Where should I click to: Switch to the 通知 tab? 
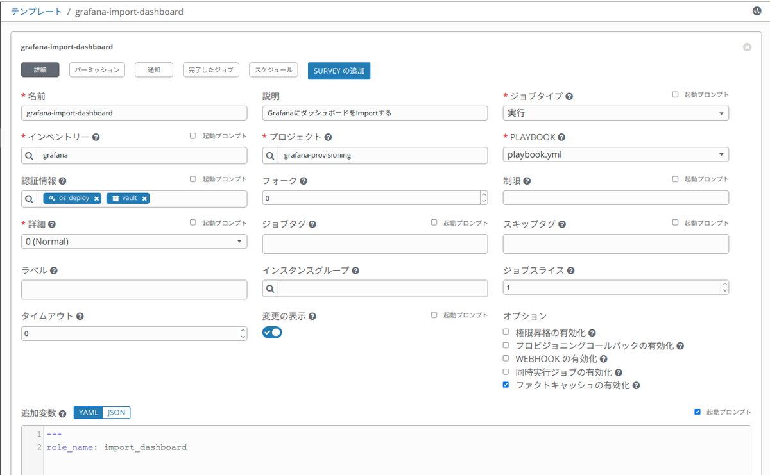click(154, 70)
